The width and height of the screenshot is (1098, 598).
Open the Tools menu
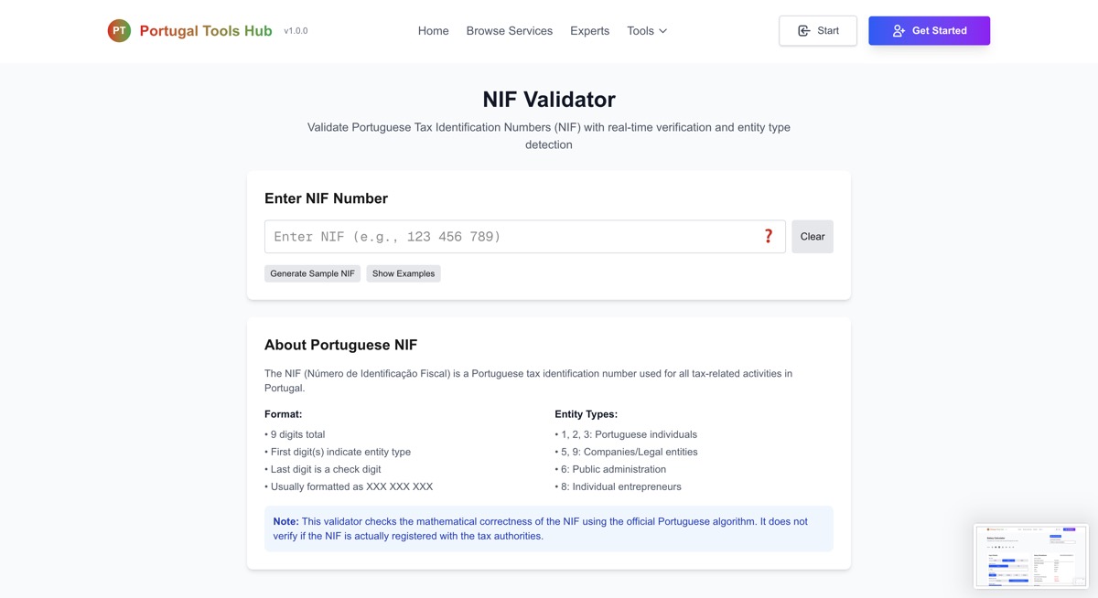click(647, 31)
